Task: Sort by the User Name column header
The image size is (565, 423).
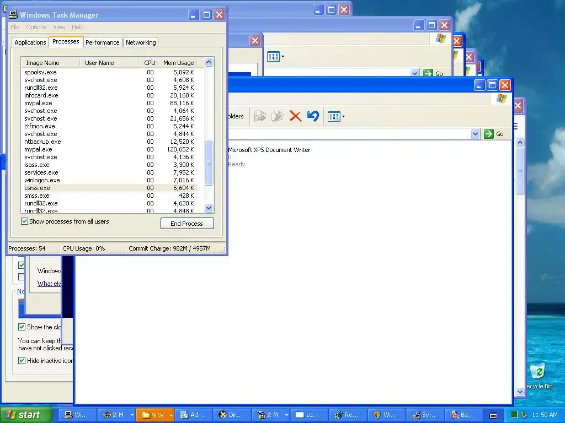Action: pos(109,63)
